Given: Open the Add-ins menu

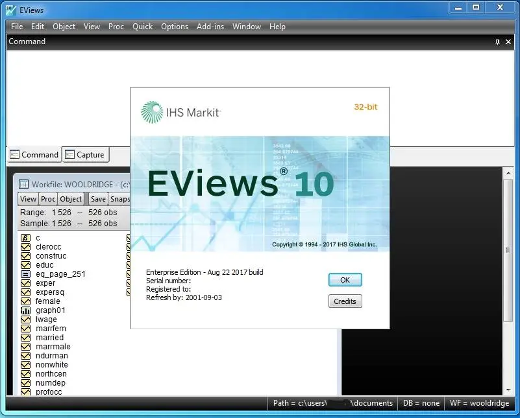Looking at the screenshot, I should coord(210,27).
